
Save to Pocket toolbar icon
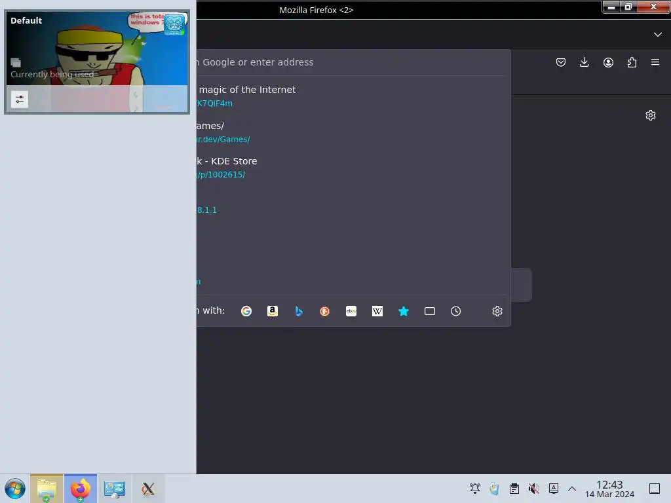click(x=561, y=62)
